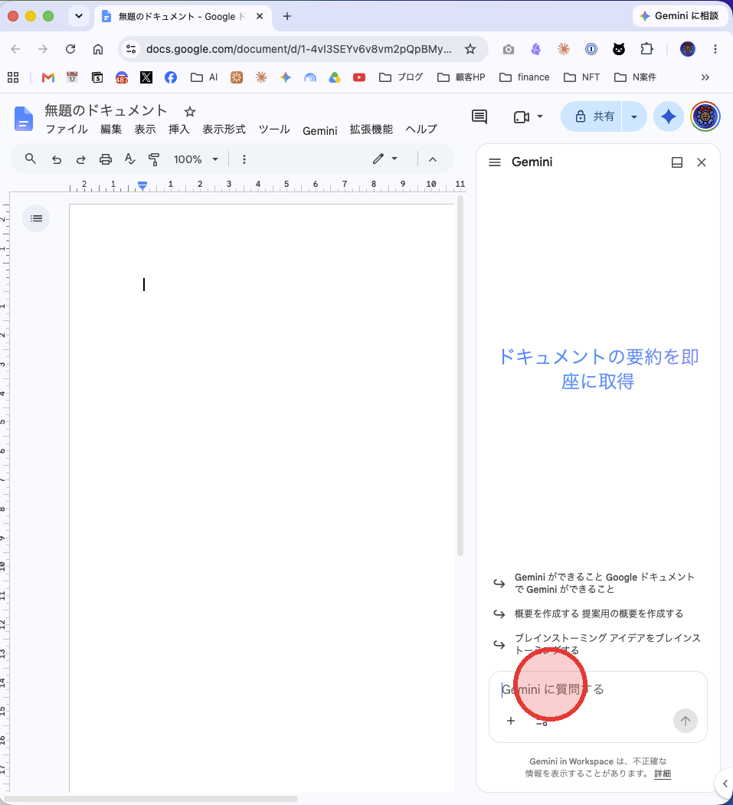Open the Gemini panel hamburger menu
The width and height of the screenshot is (733, 805).
pos(494,162)
